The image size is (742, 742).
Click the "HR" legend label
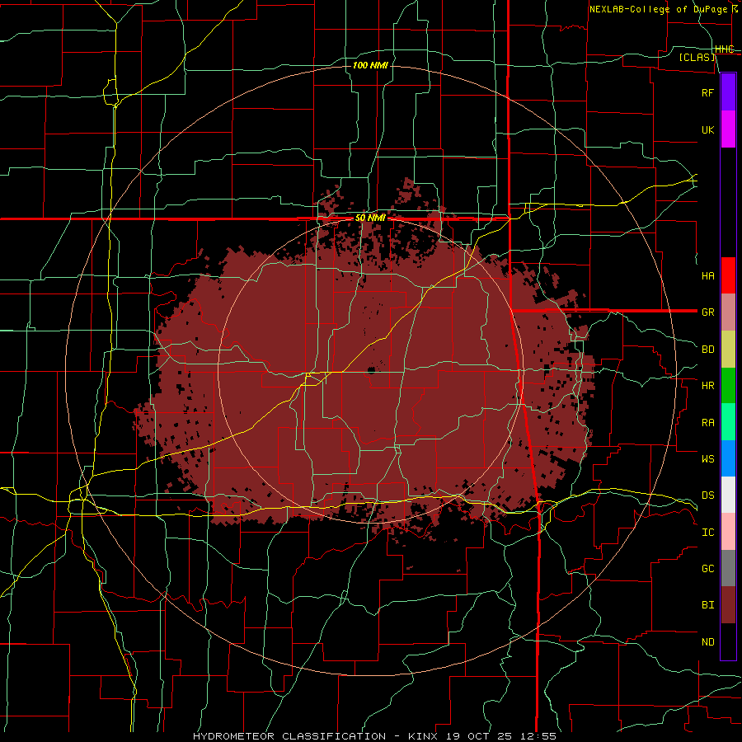[x=707, y=386]
